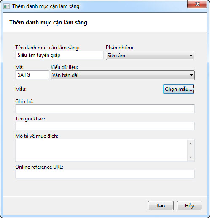The image size is (210, 218).
Task: Expand Phân nhóm list using its arrow
Action: tap(191, 56)
